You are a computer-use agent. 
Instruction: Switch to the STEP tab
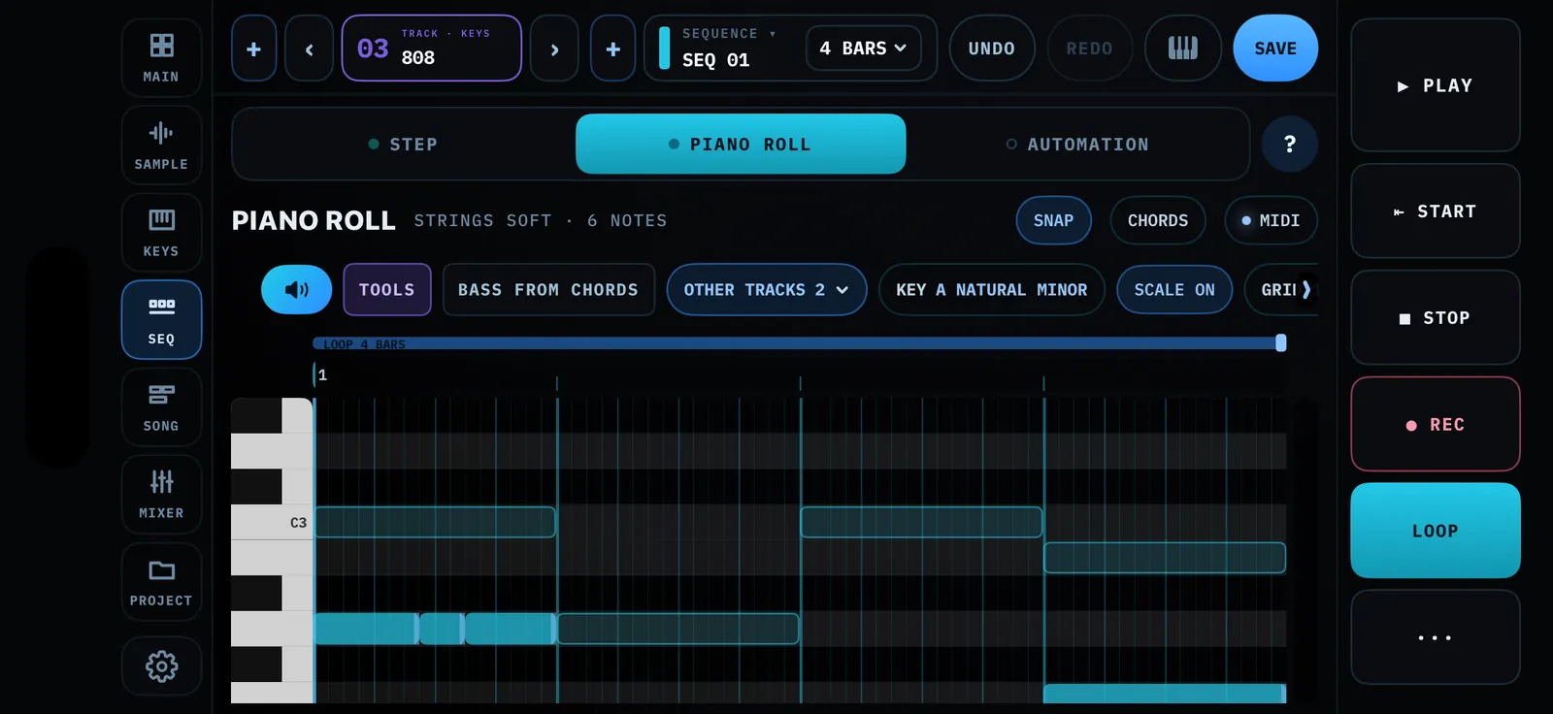[x=404, y=144]
